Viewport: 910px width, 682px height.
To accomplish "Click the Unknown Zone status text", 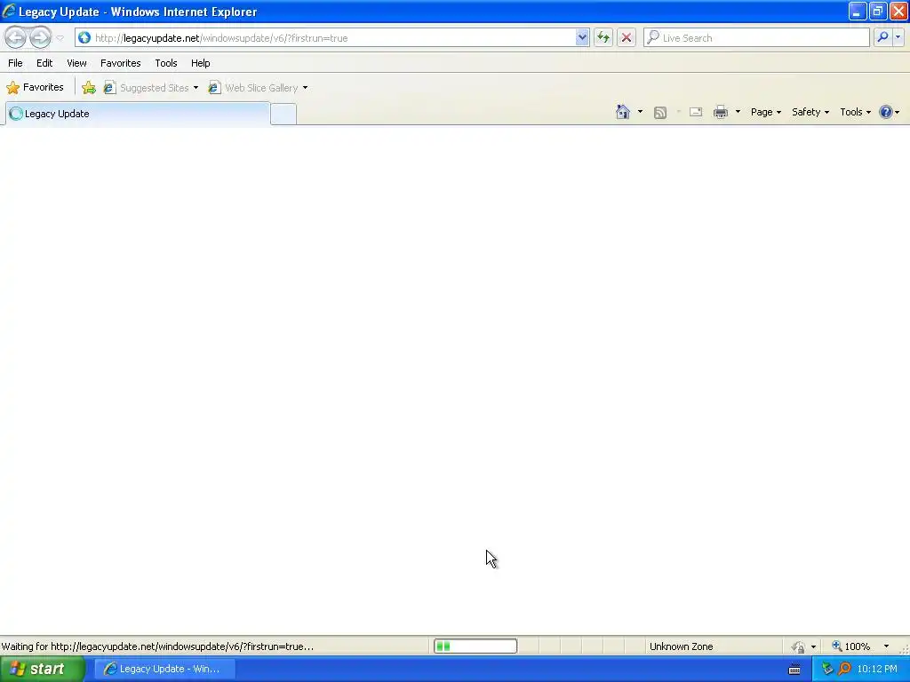I will pos(682,646).
